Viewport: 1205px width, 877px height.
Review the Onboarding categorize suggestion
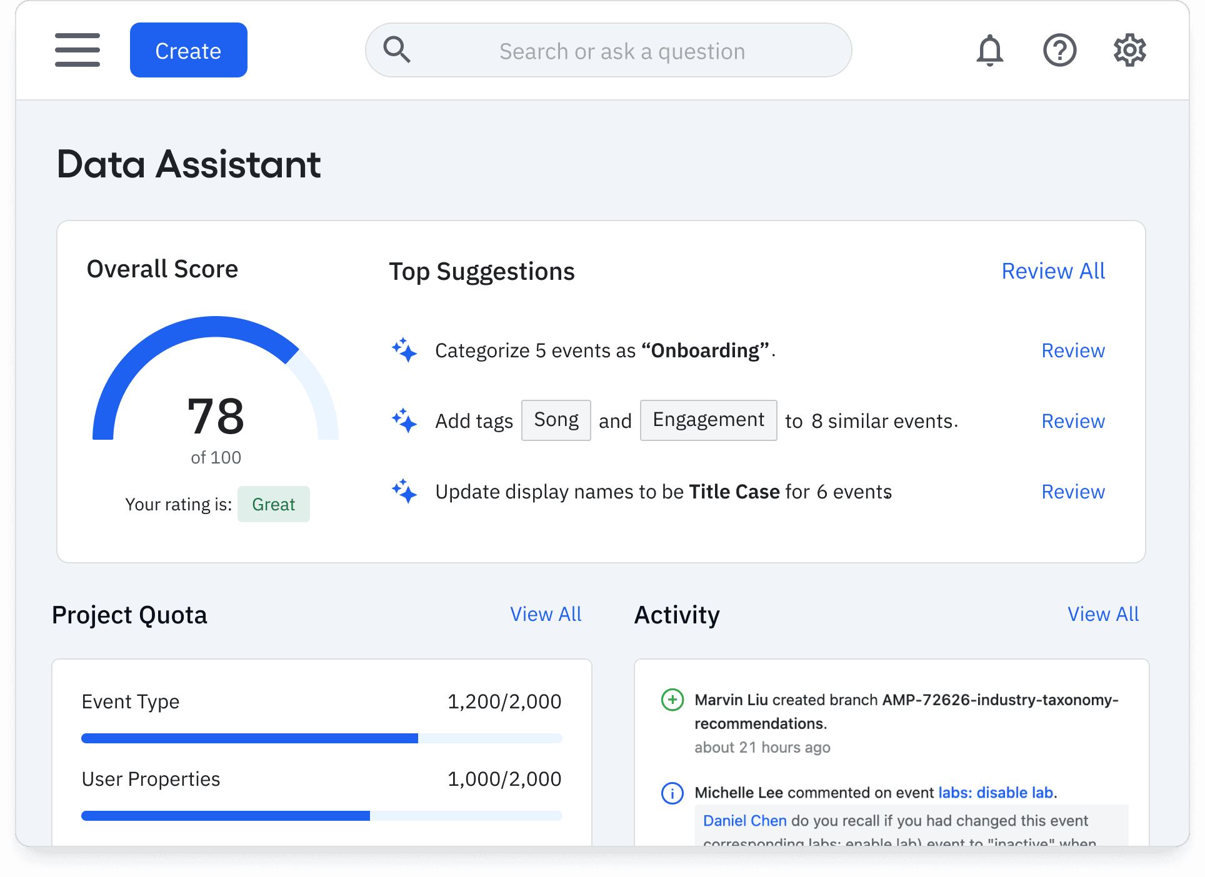(x=1072, y=350)
